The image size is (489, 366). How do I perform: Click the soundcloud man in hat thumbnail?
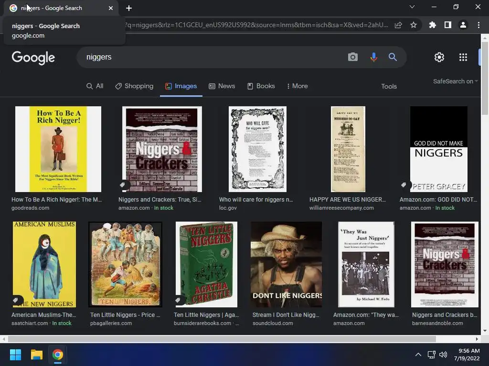287,264
